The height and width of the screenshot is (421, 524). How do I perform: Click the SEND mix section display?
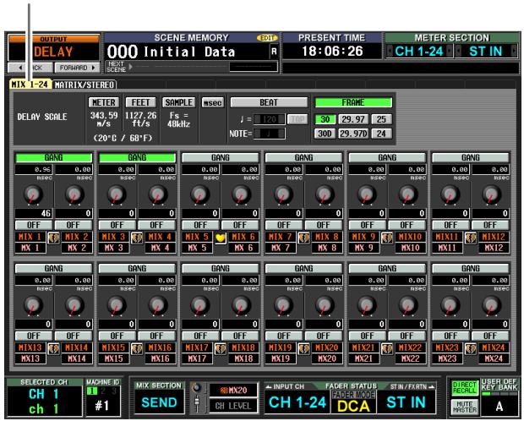159,402
